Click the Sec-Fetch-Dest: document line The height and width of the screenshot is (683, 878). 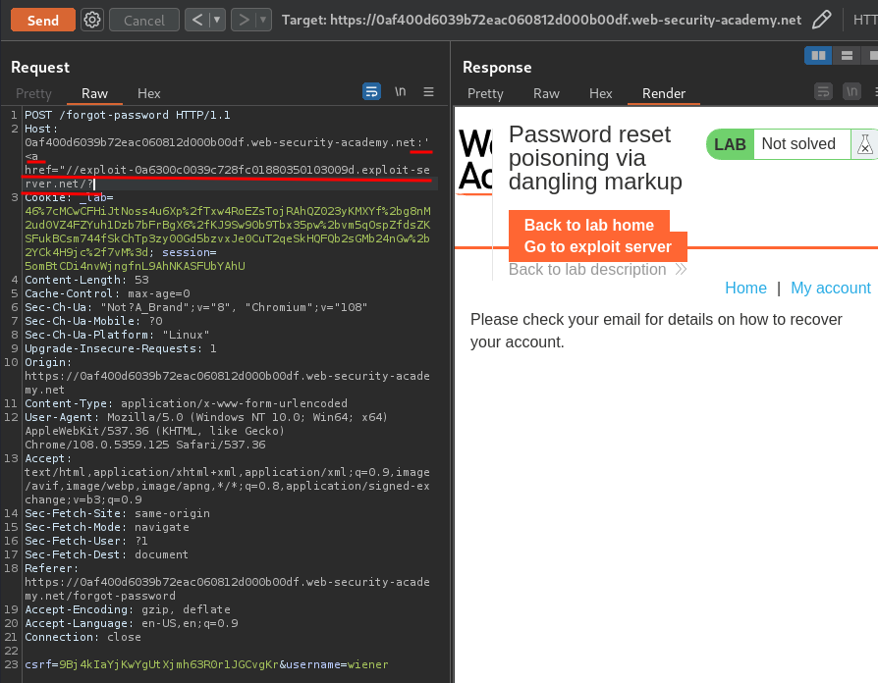click(106, 554)
